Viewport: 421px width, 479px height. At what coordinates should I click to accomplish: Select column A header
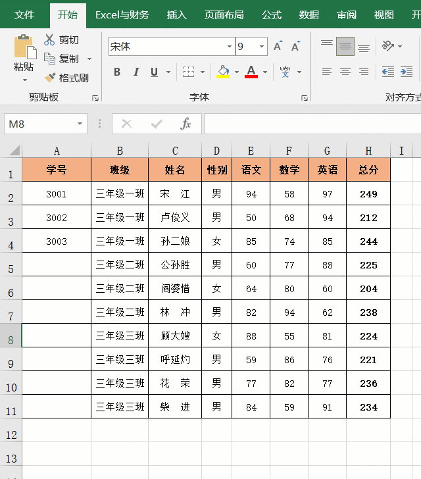[57, 151]
